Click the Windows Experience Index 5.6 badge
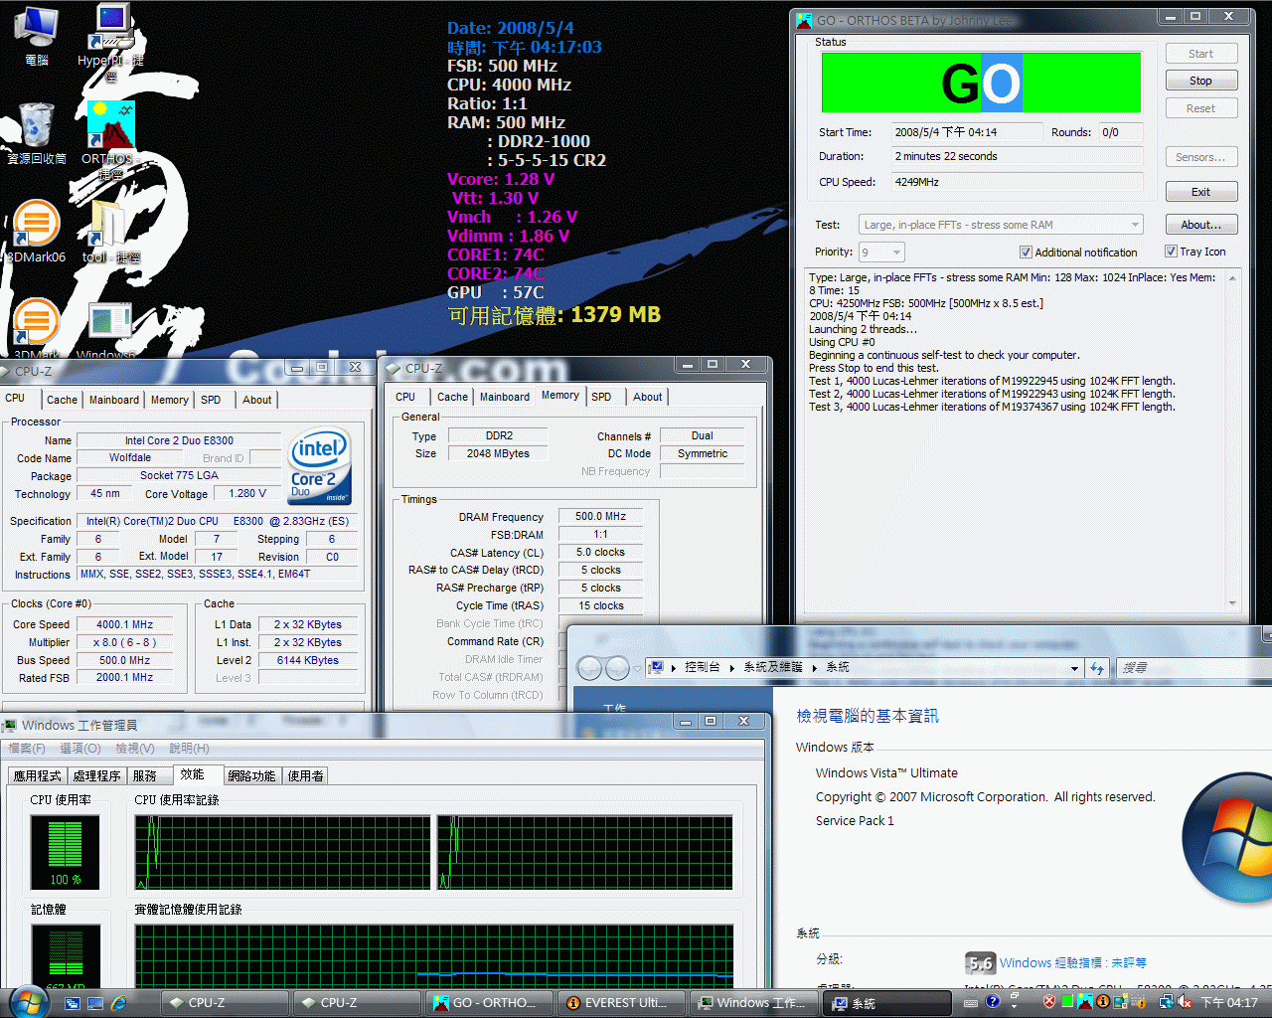This screenshot has height=1018, width=1272. pyautogui.click(x=980, y=963)
